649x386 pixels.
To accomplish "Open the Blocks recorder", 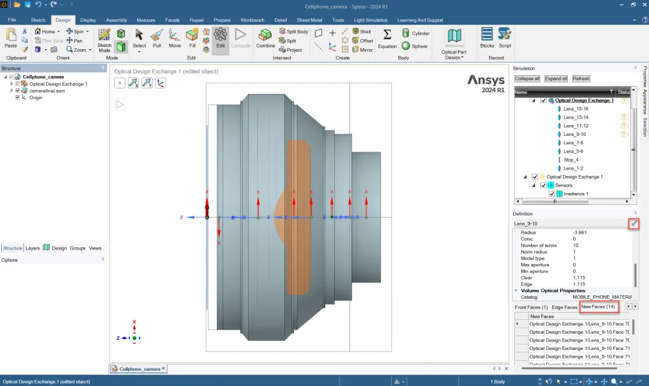I will tap(487, 38).
